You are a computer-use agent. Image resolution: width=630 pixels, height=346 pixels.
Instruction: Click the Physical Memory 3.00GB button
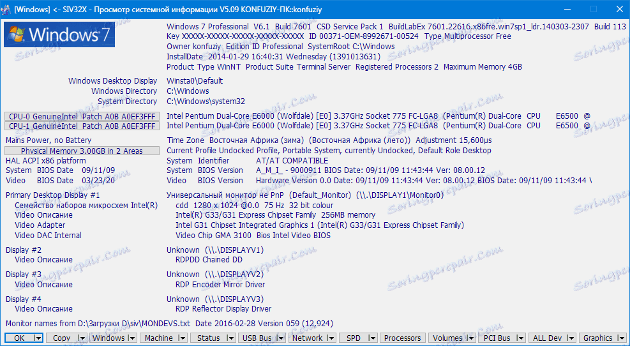[82, 151]
